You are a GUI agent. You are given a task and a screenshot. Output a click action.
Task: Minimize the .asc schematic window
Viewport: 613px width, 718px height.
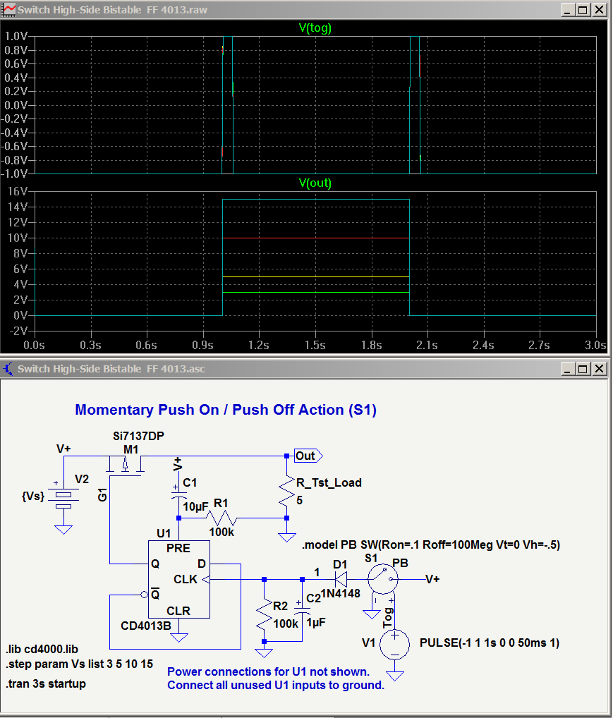568,368
